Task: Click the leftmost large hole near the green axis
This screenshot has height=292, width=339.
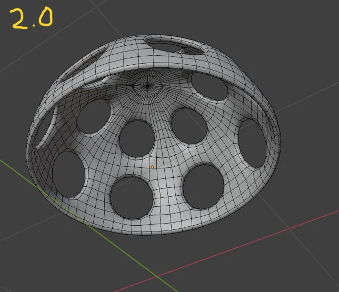Action: point(69,174)
